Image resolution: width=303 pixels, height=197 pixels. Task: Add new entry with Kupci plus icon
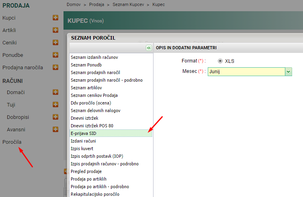click(55, 18)
